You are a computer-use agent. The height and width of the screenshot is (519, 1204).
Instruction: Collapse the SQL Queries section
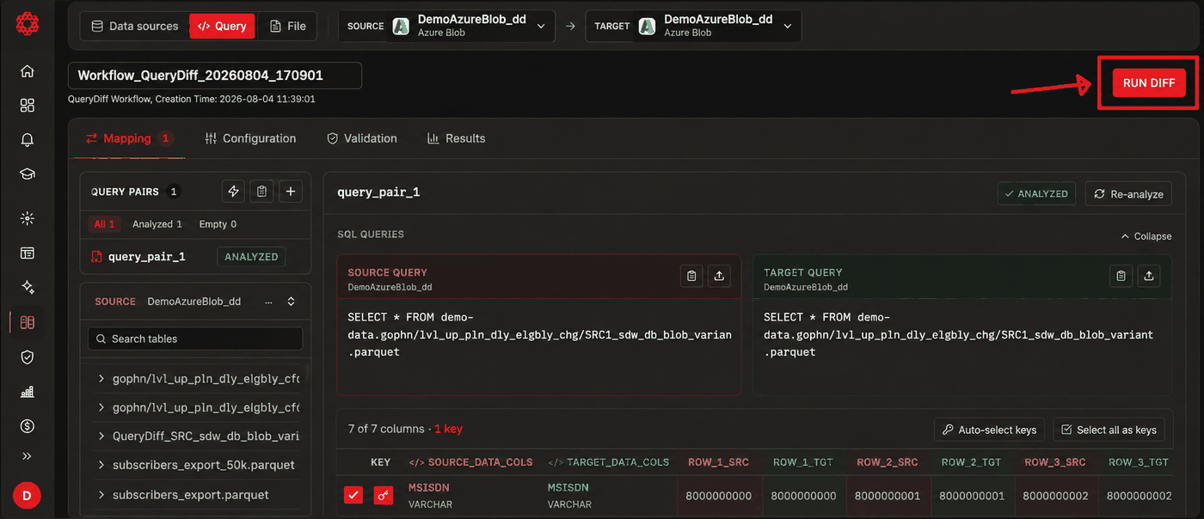1146,236
